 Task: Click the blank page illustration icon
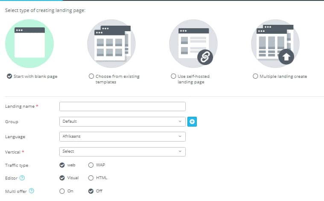point(29,44)
